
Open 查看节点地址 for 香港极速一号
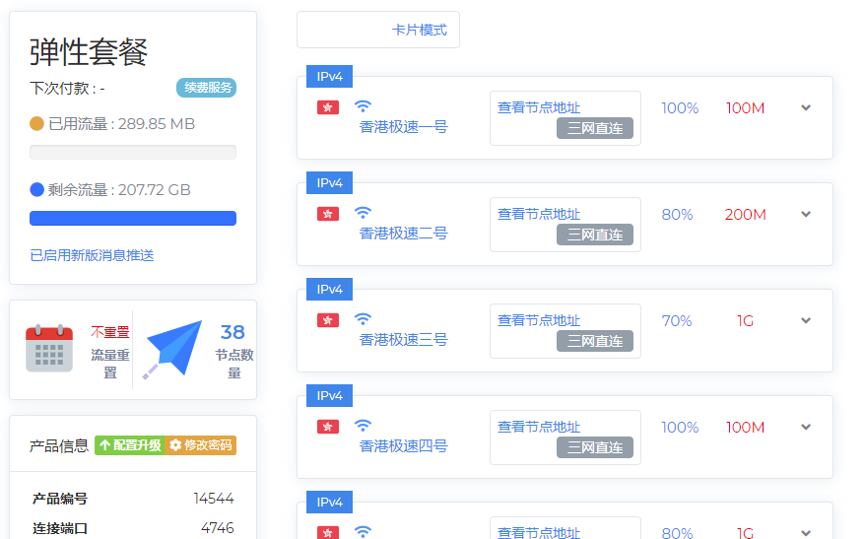point(539,107)
